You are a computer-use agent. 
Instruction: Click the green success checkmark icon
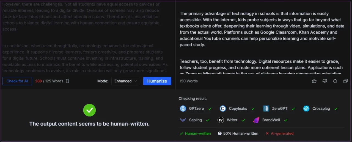pyautogui.click(x=89, y=110)
